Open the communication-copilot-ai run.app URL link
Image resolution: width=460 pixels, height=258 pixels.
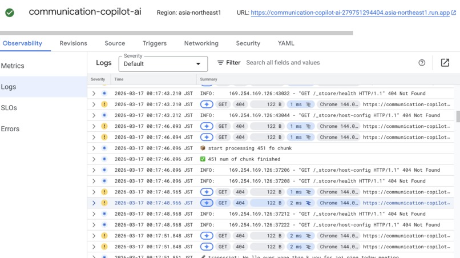[x=350, y=13]
